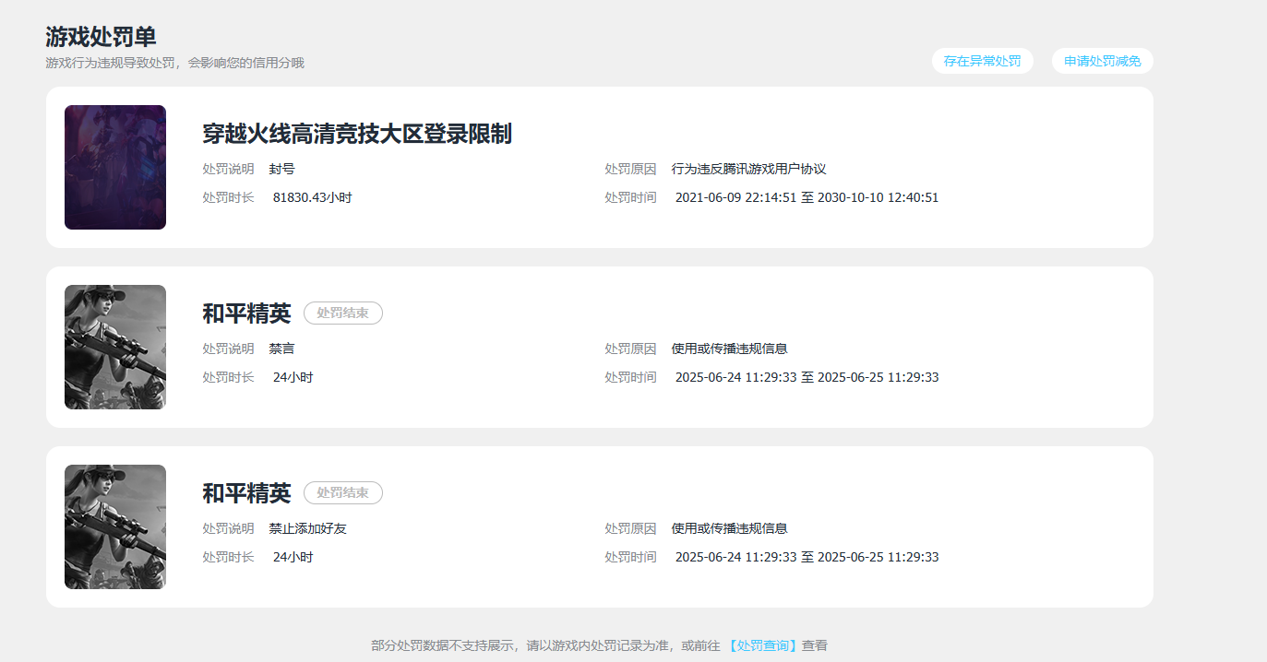Click the 处罚原因 label in the 穿越火线 card

click(630, 169)
